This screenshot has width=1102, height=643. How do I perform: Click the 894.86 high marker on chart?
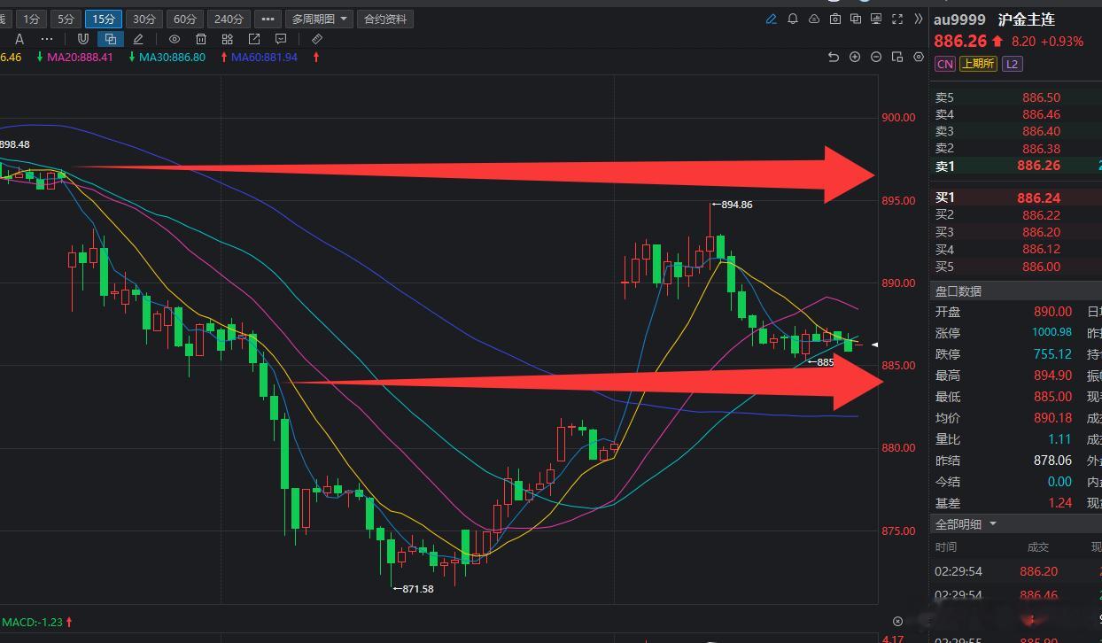point(733,205)
